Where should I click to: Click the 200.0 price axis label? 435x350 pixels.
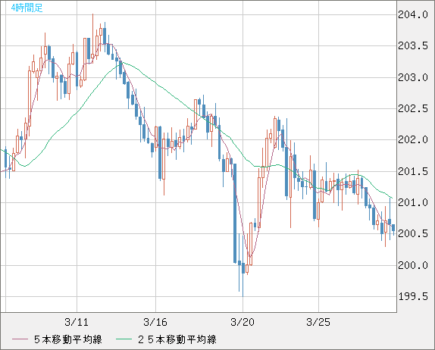tap(413, 266)
